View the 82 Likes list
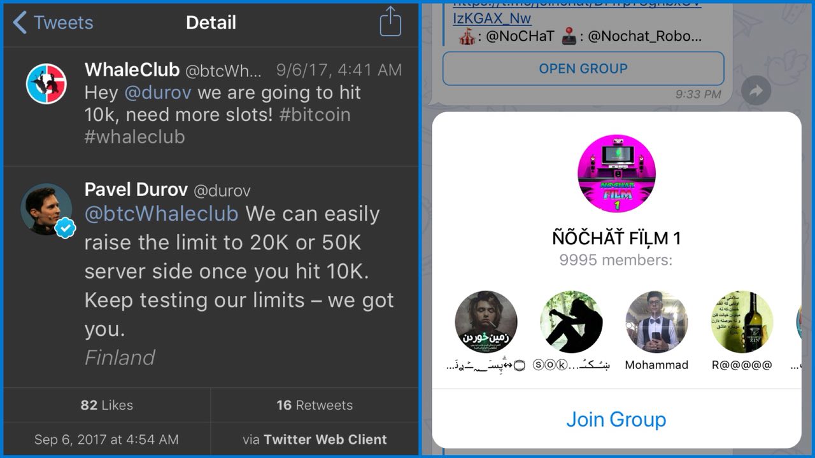 pyautogui.click(x=107, y=405)
